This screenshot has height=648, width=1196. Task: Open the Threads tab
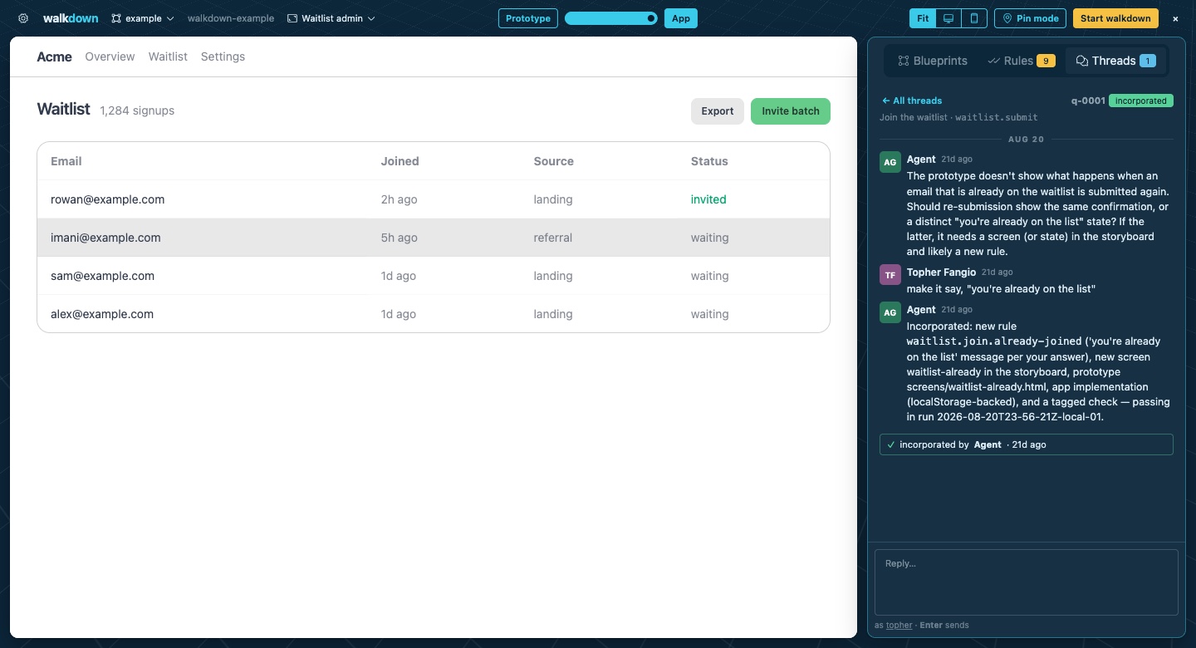coord(1115,61)
